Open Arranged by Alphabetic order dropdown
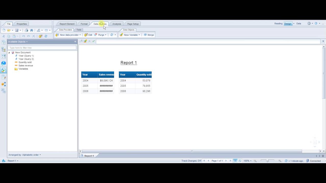This screenshot has height=183, width=326. coord(24,155)
